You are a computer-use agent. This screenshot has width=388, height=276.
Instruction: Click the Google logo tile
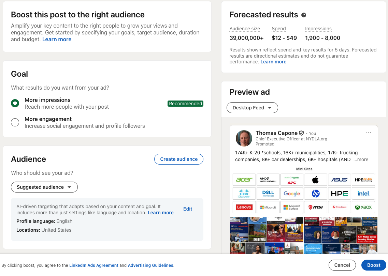292,194
